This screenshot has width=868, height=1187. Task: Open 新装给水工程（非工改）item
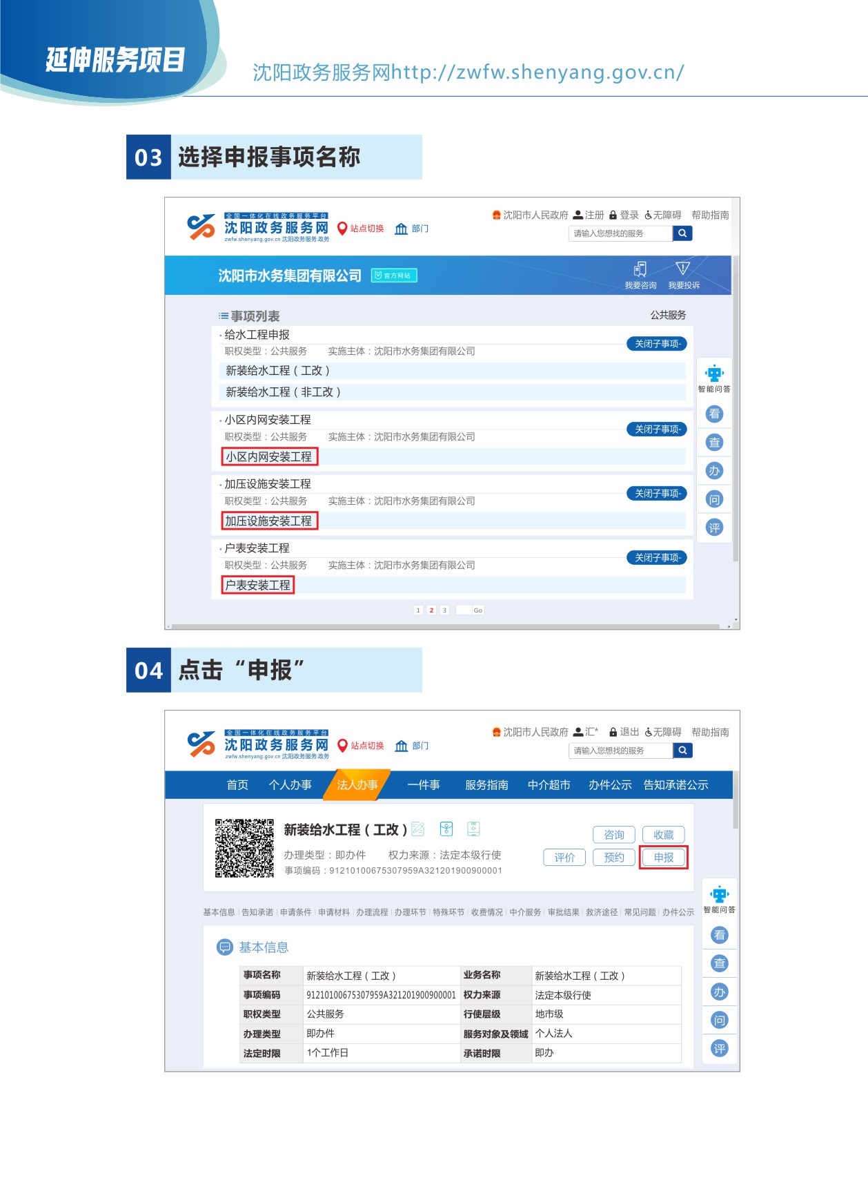point(283,392)
